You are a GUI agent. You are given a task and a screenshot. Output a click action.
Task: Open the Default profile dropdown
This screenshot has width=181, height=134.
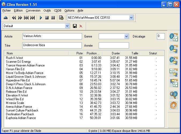pos(67,26)
